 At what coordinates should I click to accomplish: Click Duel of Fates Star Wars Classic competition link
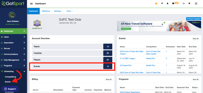coord(153,53)
